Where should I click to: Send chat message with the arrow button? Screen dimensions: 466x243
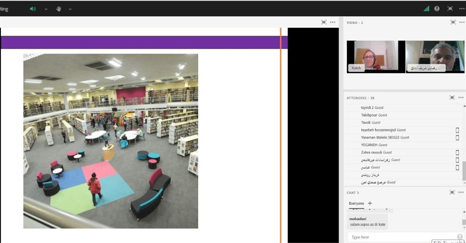click(460, 237)
